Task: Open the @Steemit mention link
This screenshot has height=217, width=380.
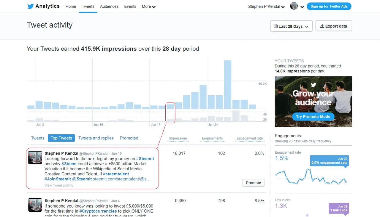Action: pyautogui.click(x=82, y=179)
